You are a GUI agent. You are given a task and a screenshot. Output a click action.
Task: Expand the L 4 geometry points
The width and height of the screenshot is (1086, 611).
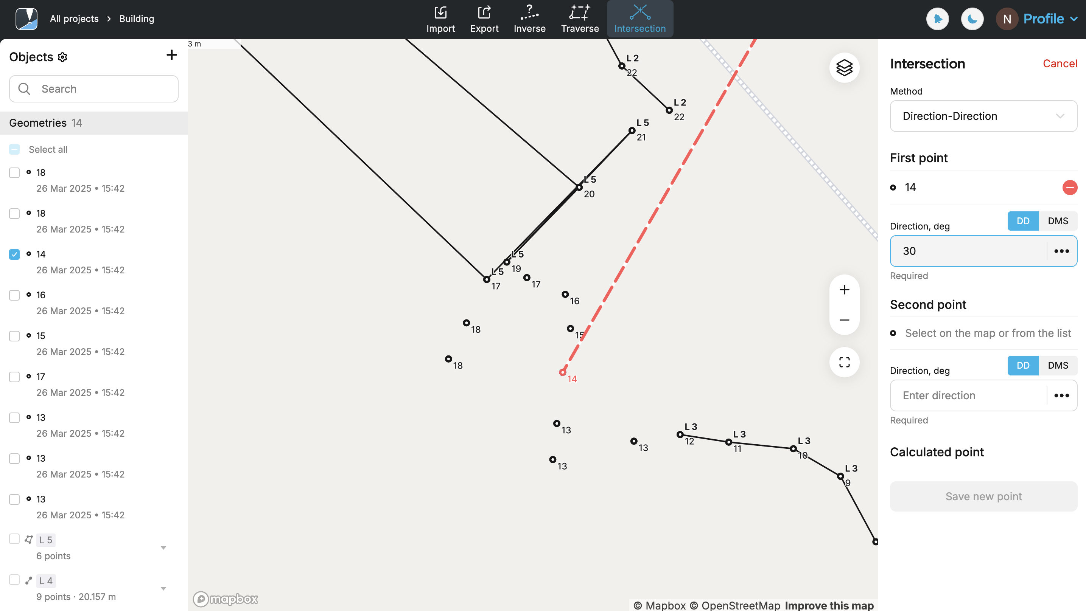pos(163,589)
